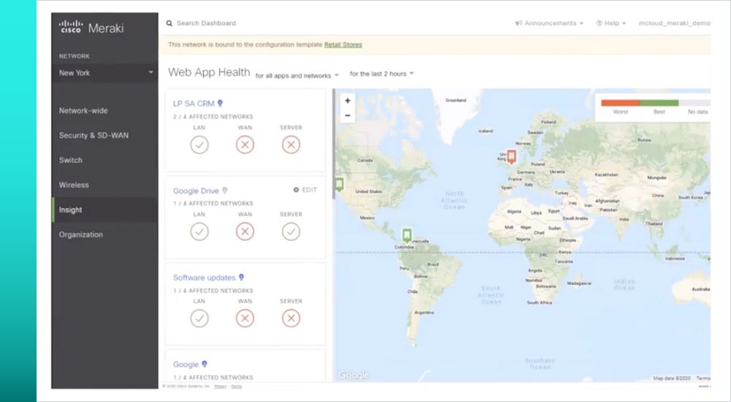The width and height of the screenshot is (731, 402).
Task: Click the Google Drive location pin icon
Action: pos(224,190)
